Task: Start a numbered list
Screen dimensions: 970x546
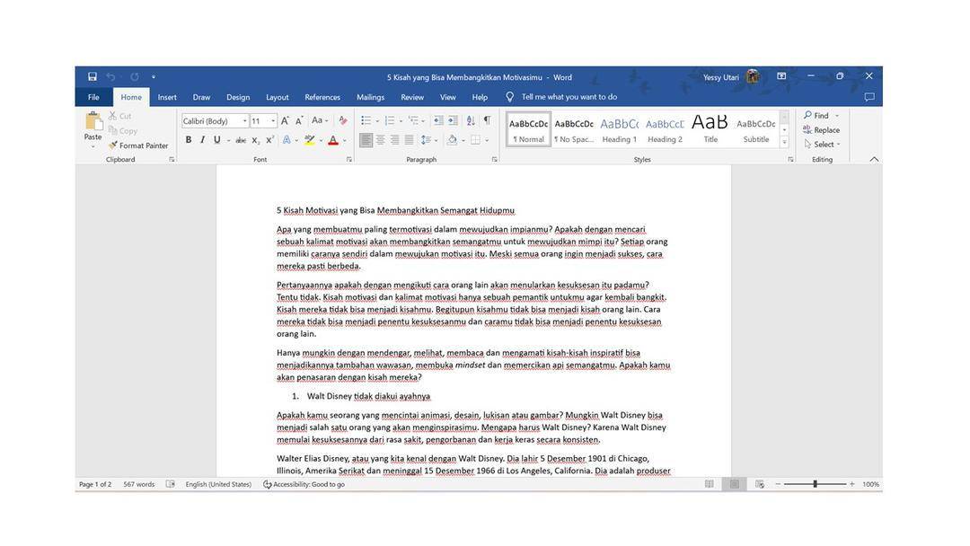Action: click(x=389, y=120)
